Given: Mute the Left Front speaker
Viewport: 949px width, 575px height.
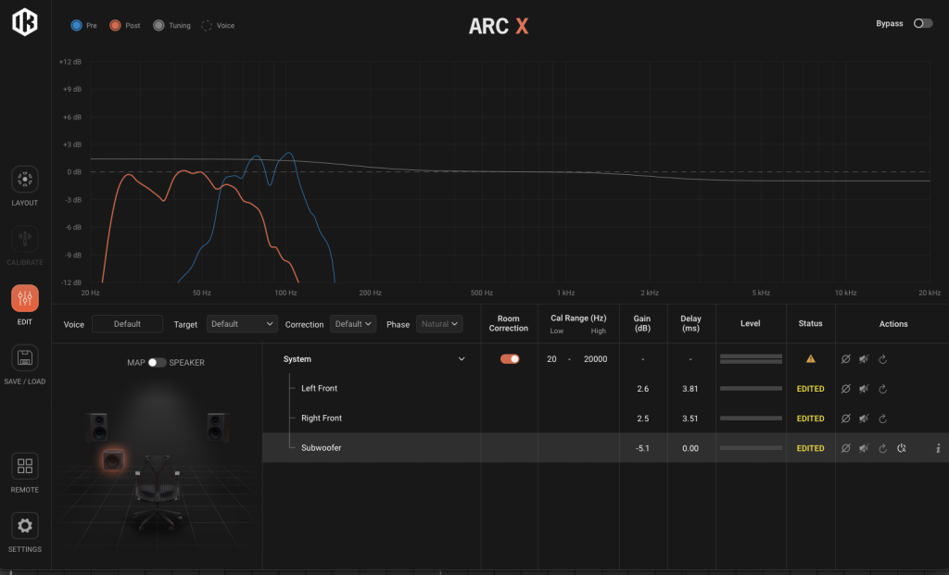Looking at the screenshot, I should [x=864, y=389].
